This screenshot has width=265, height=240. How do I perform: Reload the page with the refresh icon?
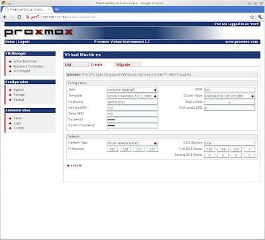(19, 17)
